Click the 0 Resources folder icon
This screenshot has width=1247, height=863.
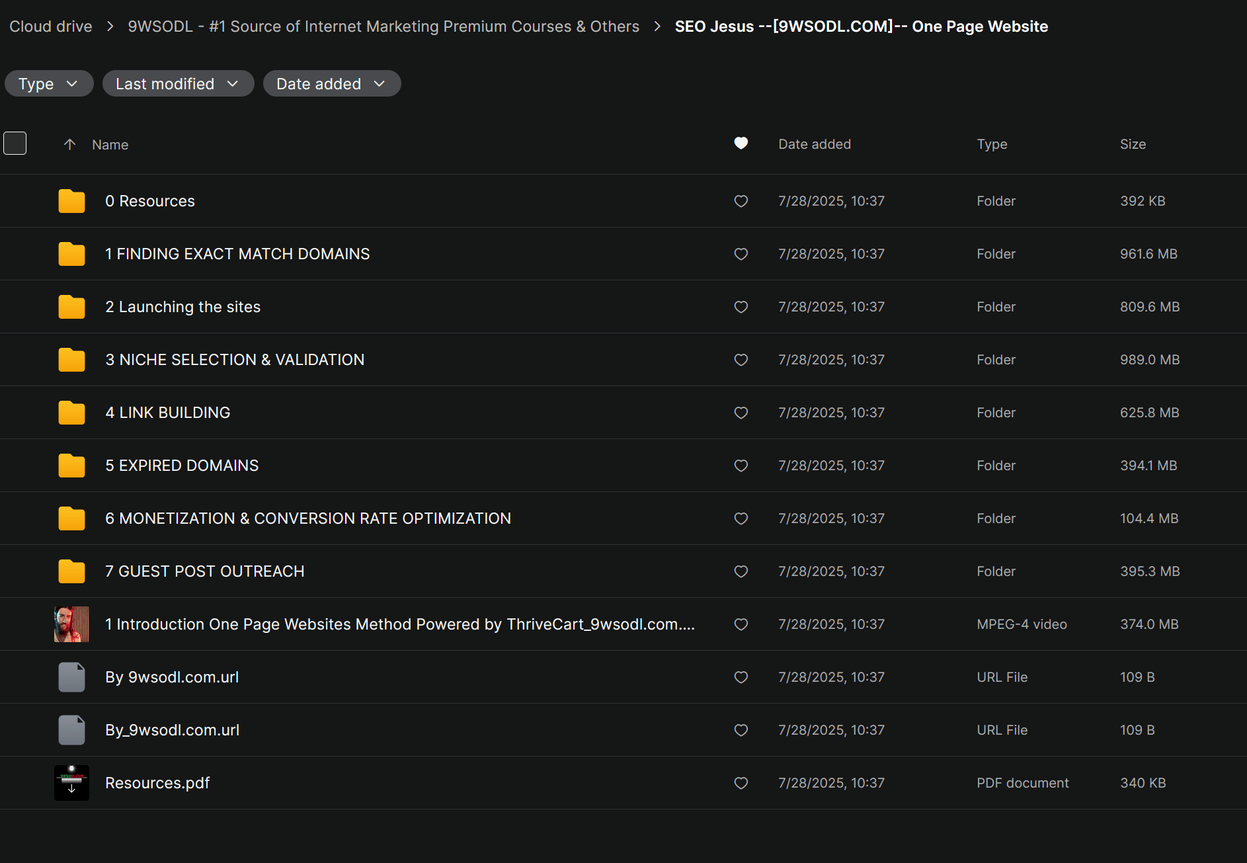71,201
